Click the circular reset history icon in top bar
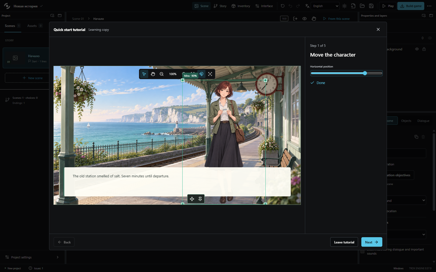This screenshot has height=272, width=436. coord(283,6)
